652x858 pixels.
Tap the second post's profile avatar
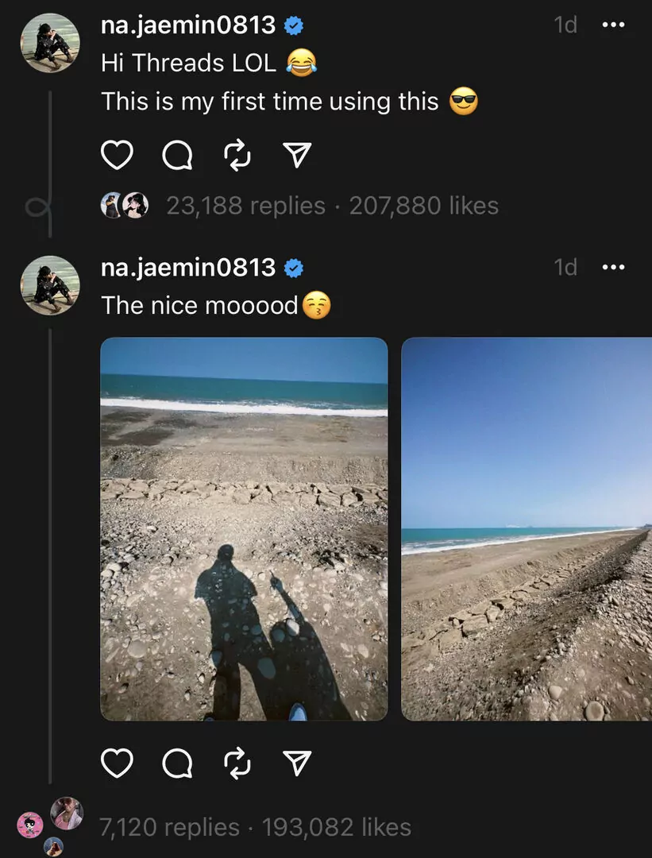[x=50, y=285]
